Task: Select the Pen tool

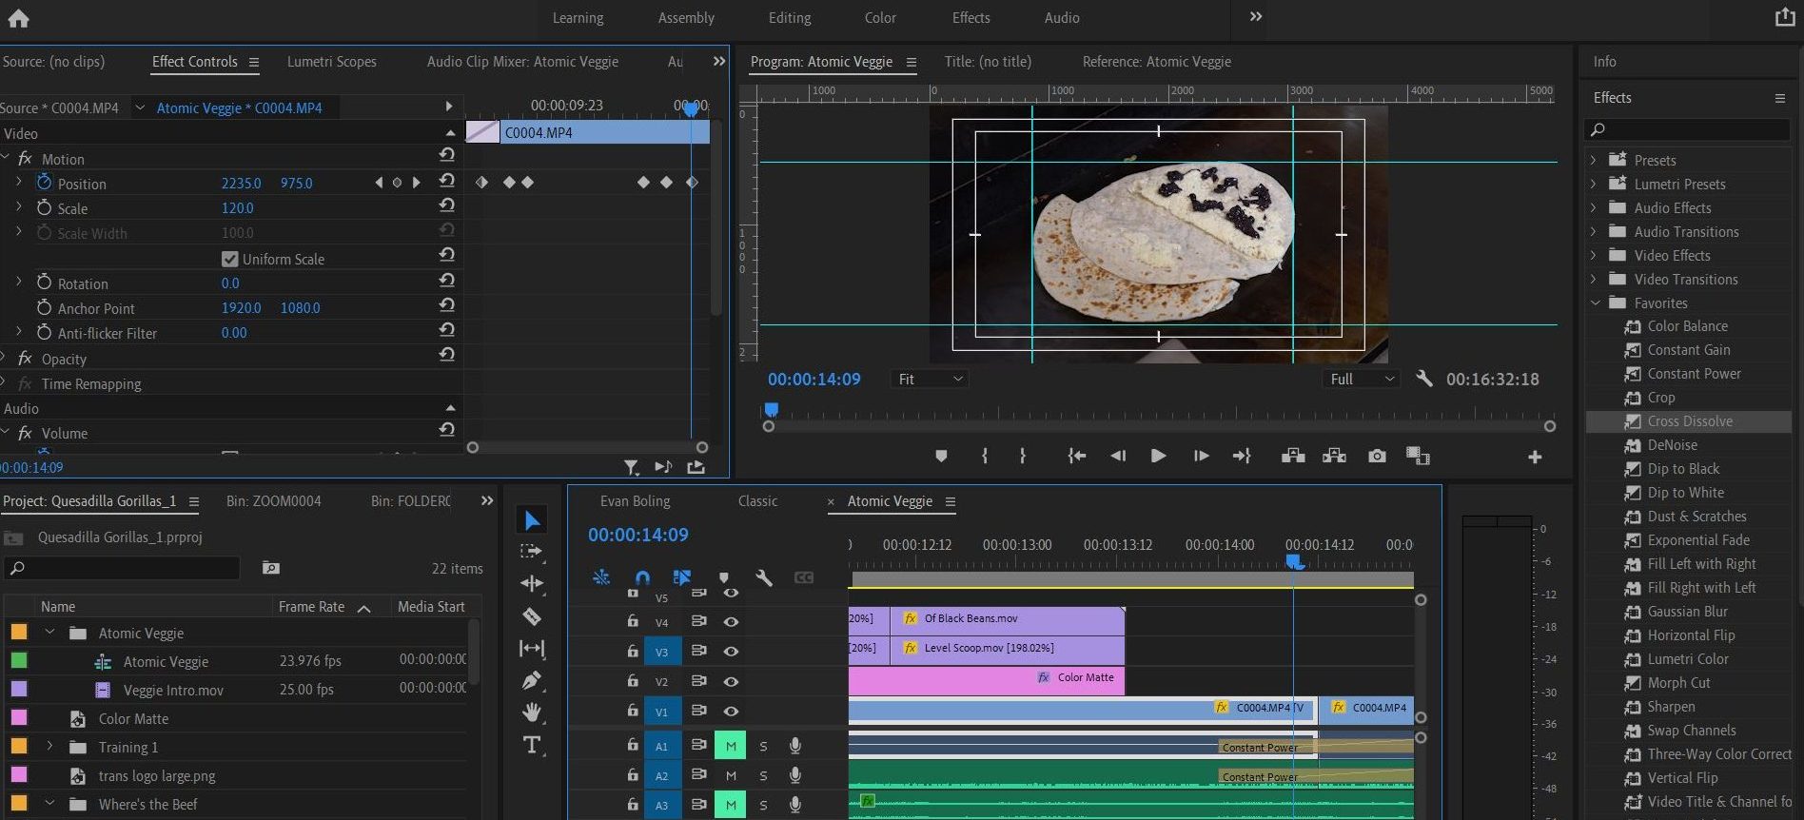Action: (x=532, y=680)
